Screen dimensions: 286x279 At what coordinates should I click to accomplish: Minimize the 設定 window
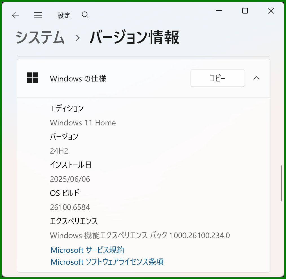219,11
